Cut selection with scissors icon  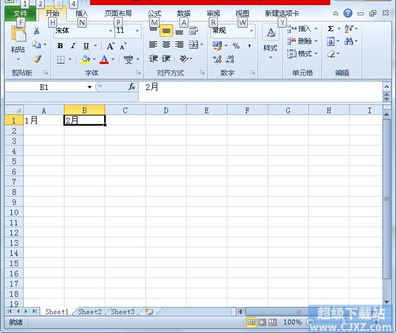tap(36, 31)
